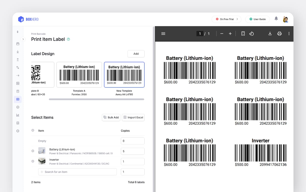The height and width of the screenshot is (192, 306).
Task: Rotate the PDF preview
Action: (251, 33)
